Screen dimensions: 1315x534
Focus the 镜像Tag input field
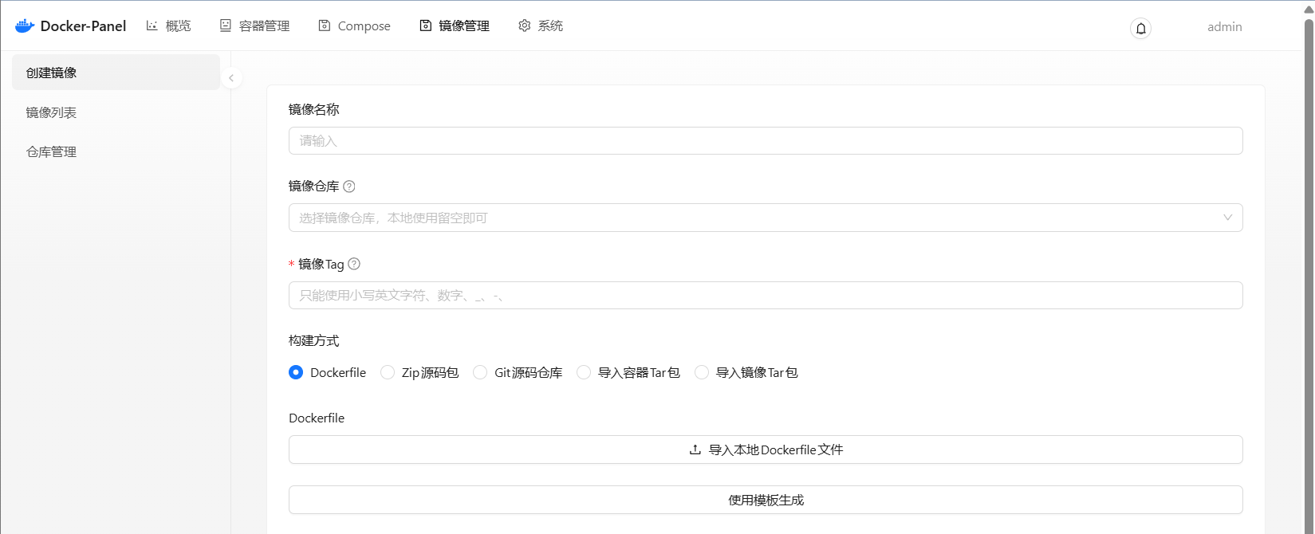coord(766,295)
